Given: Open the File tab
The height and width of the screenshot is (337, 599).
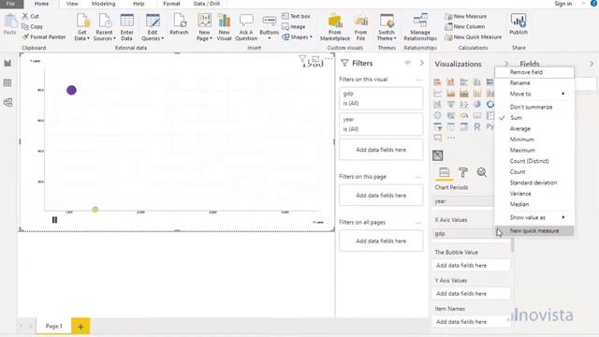Looking at the screenshot, I should (10, 4).
